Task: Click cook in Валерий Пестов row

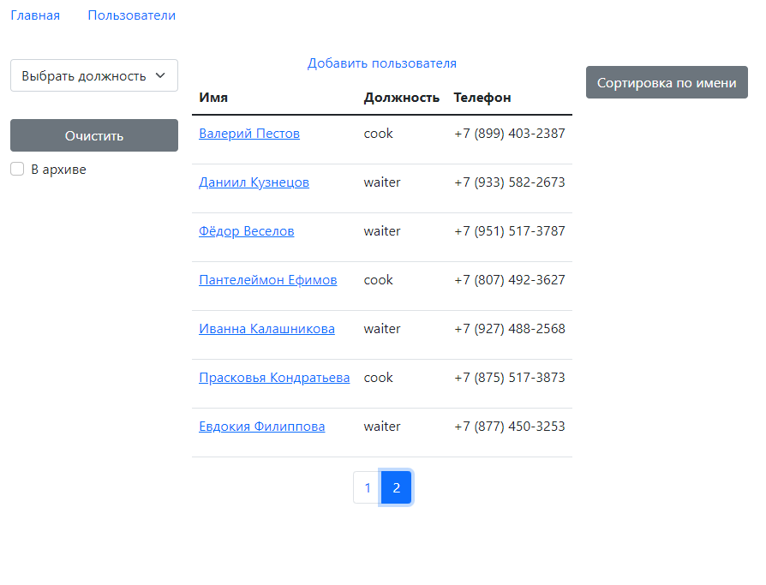Action: 378,134
